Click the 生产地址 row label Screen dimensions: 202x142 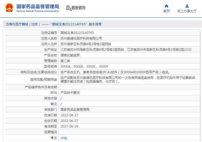50,50
